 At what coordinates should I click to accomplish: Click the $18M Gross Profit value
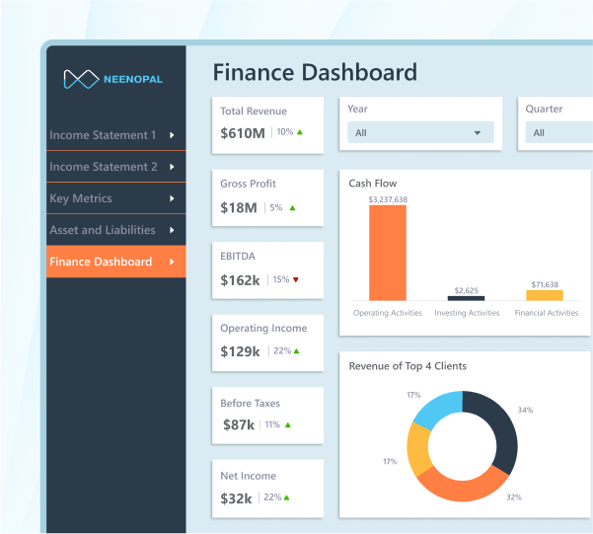pos(239,207)
